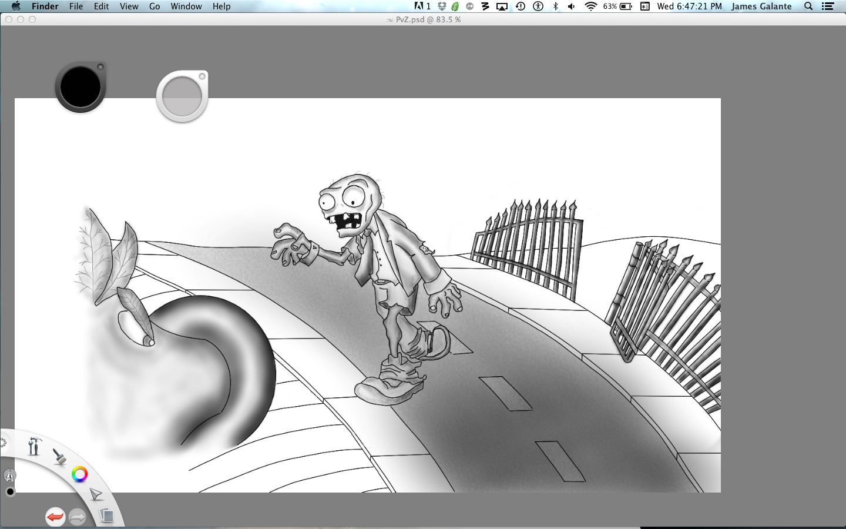Open the Notification Center list icon
846x529 pixels.
coord(828,6)
